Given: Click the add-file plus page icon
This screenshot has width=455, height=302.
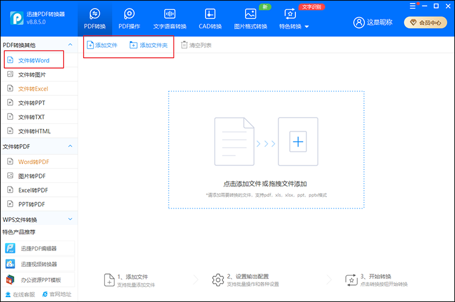Looking at the screenshot, I should (x=90, y=45).
